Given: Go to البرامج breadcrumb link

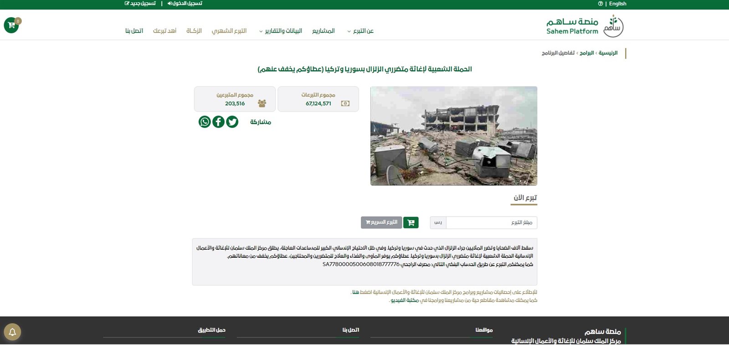Looking at the screenshot, I should click(x=587, y=53).
